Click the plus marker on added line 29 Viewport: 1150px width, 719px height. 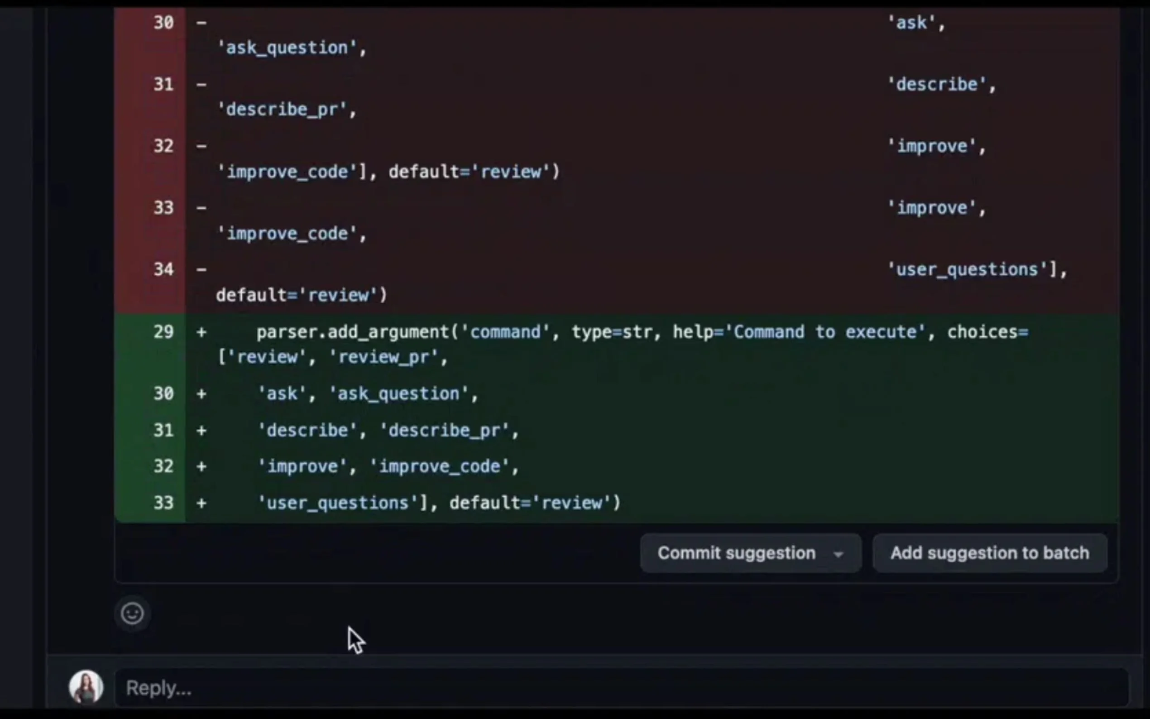pos(201,332)
